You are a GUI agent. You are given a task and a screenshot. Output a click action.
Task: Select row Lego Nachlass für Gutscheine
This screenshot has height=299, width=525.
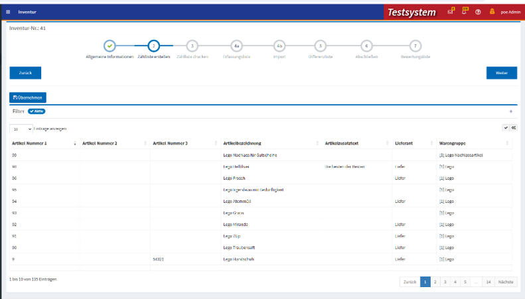261,155
